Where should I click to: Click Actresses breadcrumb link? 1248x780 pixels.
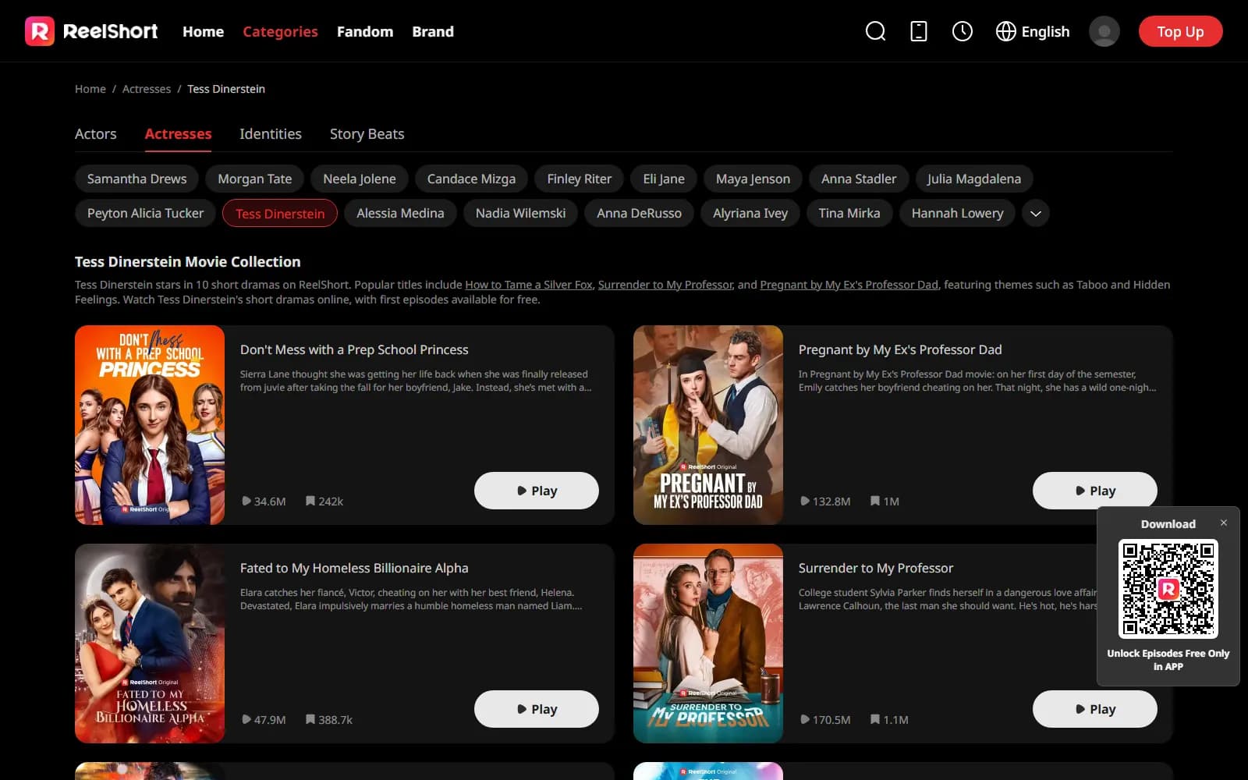coord(147,89)
